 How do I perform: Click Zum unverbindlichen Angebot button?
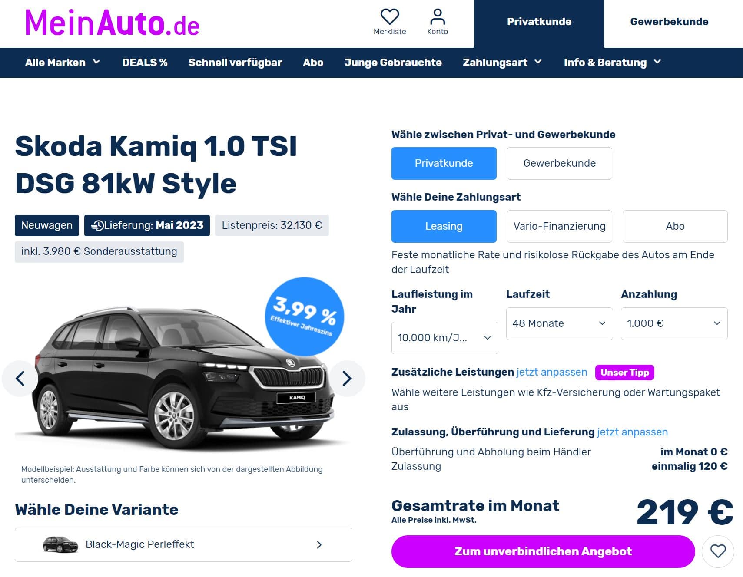(x=543, y=551)
